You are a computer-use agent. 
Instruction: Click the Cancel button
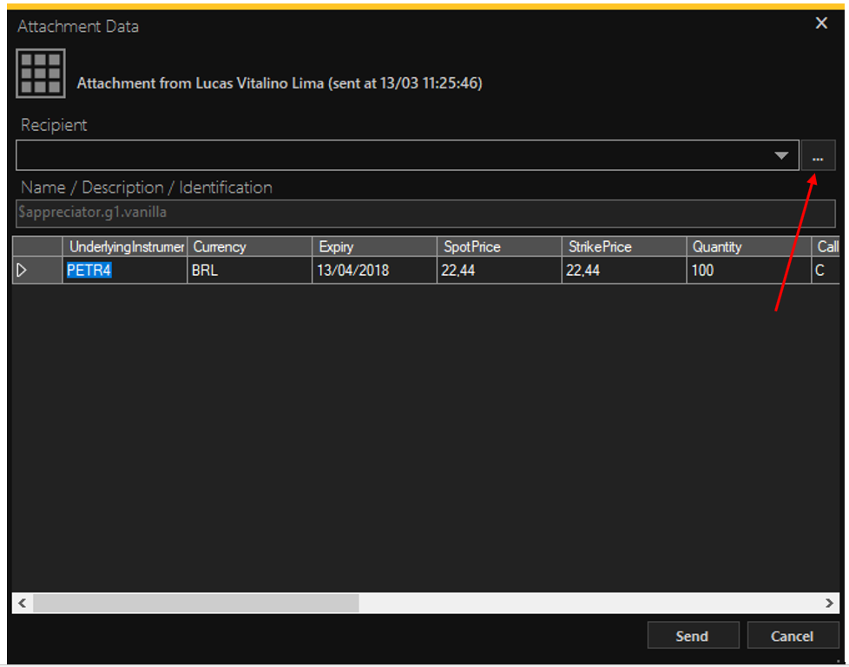tap(792, 636)
